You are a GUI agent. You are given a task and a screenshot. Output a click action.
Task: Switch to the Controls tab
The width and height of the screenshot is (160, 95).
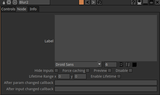[x=8, y=9]
